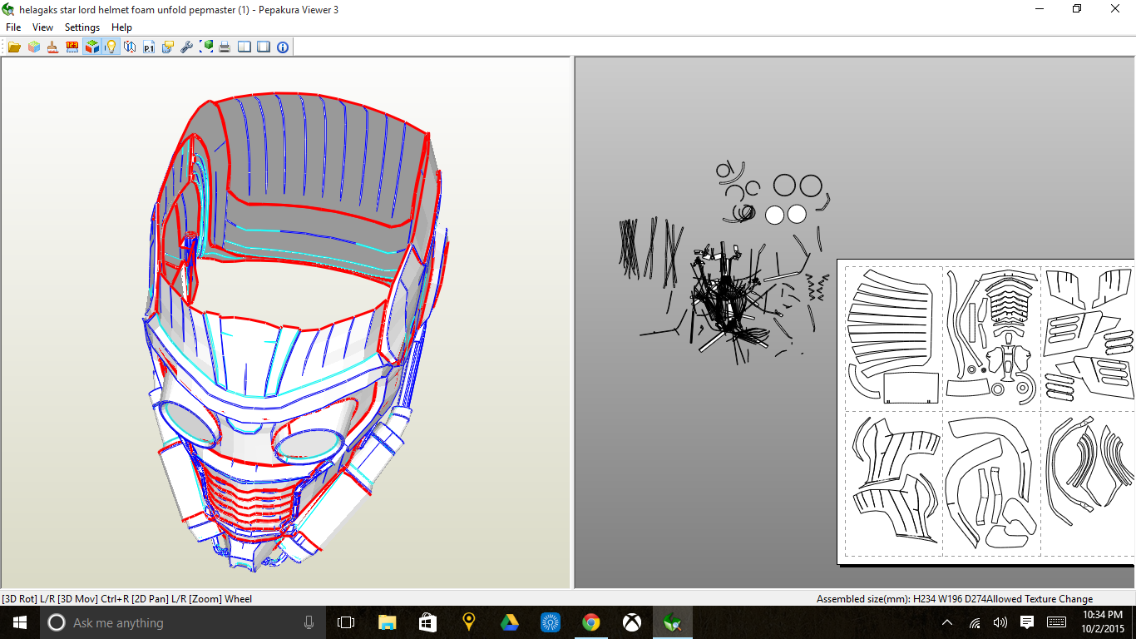1136x639 pixels.
Task: Click the P.1 page number icon
Action: pos(149,47)
